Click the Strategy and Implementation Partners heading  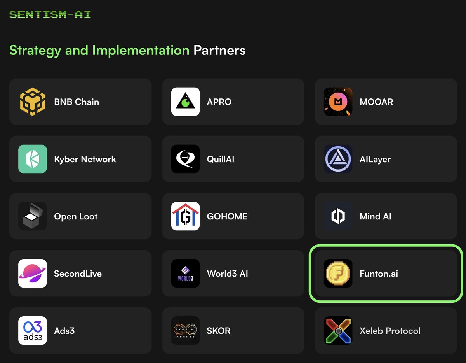pyautogui.click(x=127, y=51)
